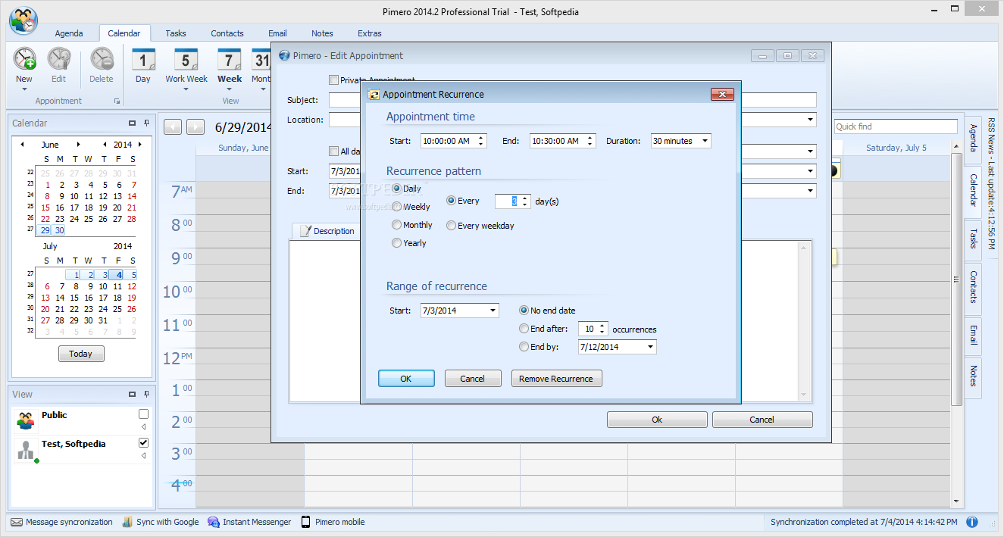Go to next month arrow beside June
This screenshot has height=537, width=1004.
[x=78, y=144]
